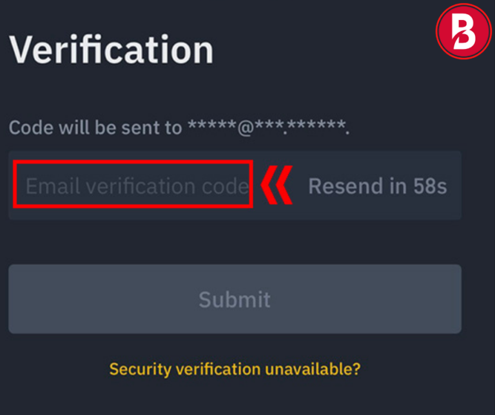This screenshot has width=495, height=415.
Task: Click the Resend in 58s countdown text
Action: [x=378, y=186]
